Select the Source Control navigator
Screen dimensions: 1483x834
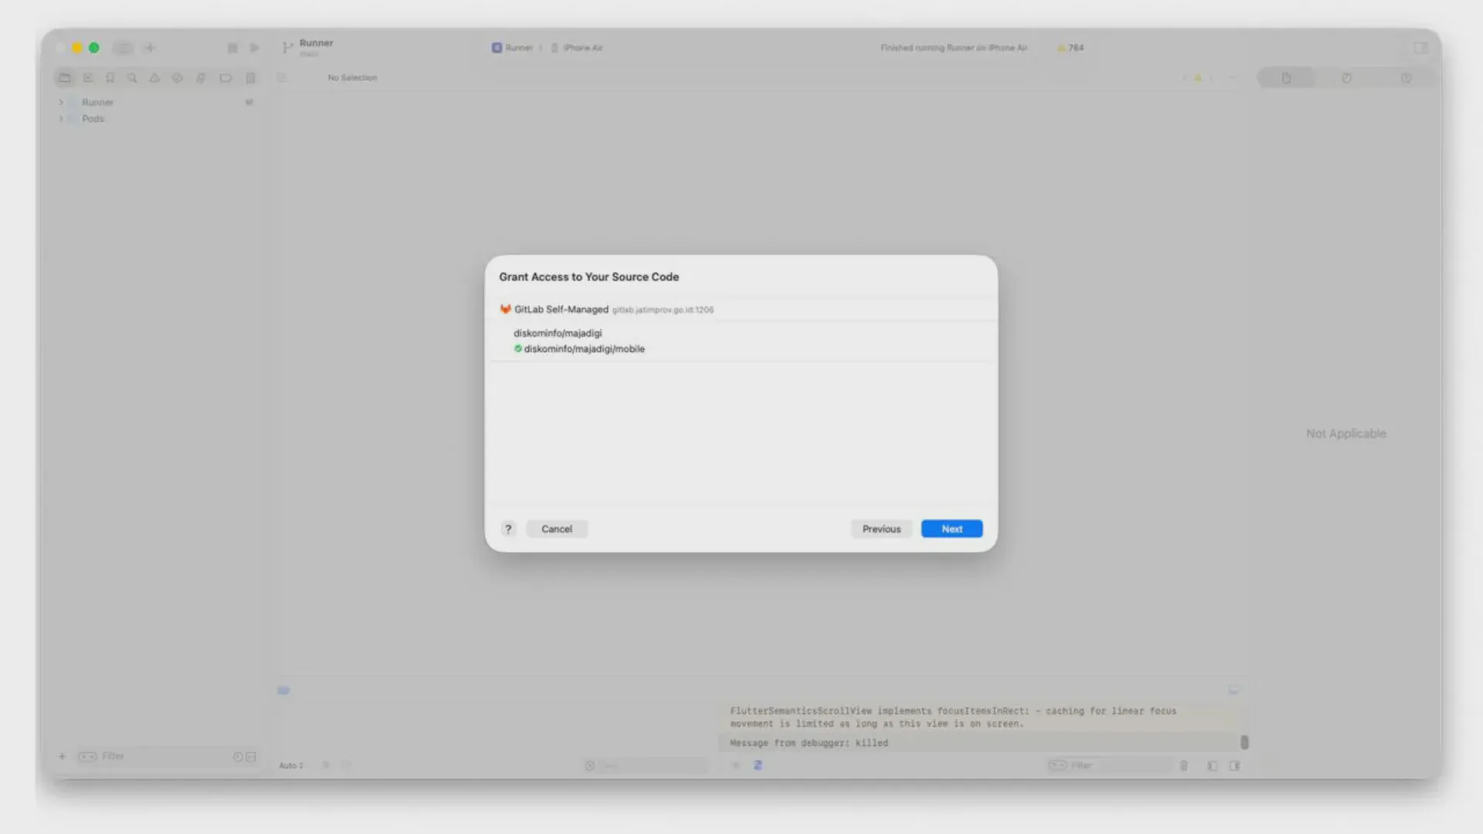(x=87, y=77)
